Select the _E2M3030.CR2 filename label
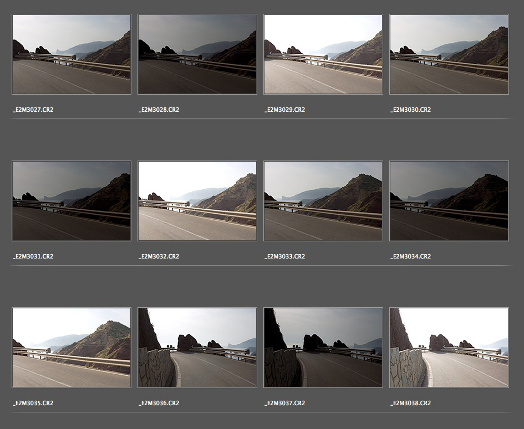This screenshot has width=524, height=429. 411,110
